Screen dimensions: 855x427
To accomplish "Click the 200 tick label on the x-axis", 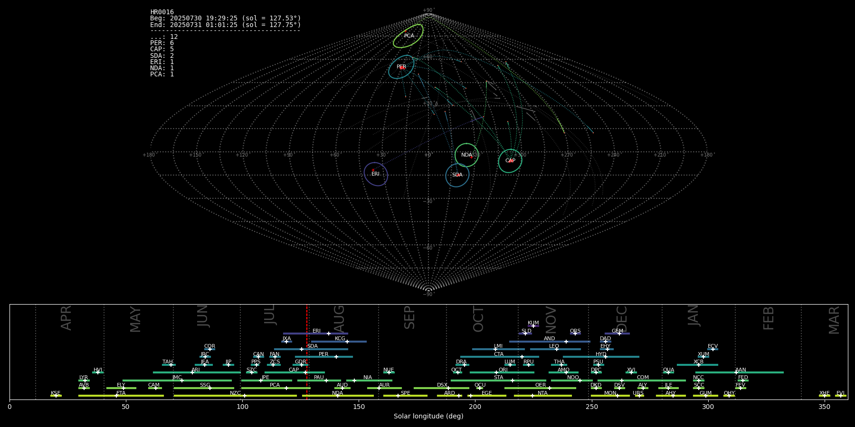I will click(x=475, y=407).
